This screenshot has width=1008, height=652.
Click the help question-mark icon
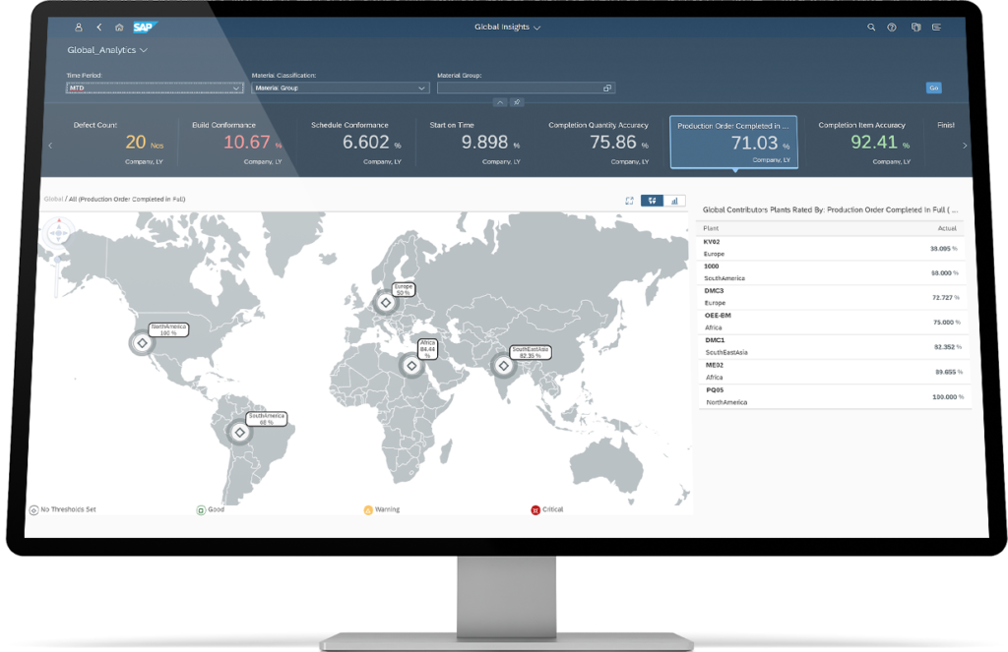(x=894, y=28)
